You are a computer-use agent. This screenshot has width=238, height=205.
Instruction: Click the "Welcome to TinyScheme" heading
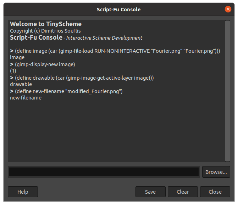point(46,24)
